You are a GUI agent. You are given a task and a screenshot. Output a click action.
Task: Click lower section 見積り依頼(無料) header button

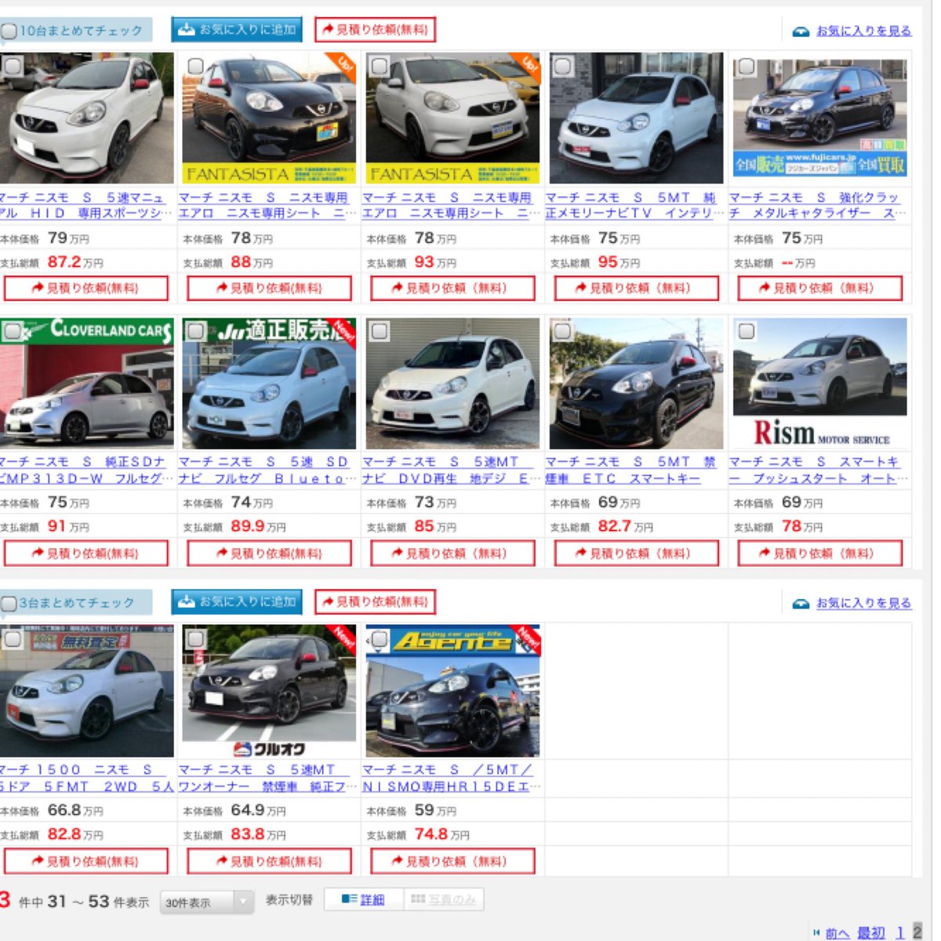pos(375,602)
